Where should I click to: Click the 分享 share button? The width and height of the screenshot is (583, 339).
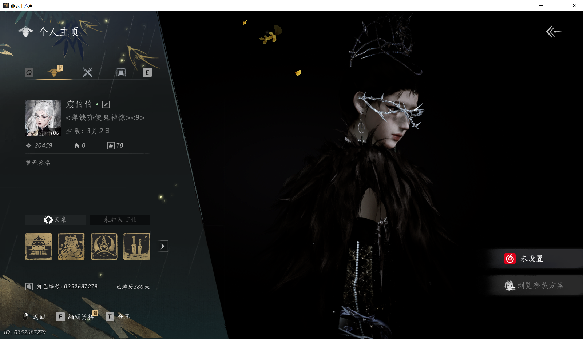click(x=118, y=317)
